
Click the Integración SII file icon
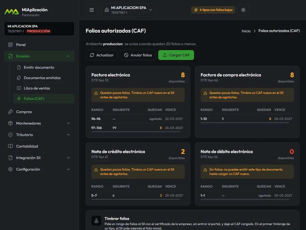pos(10,158)
